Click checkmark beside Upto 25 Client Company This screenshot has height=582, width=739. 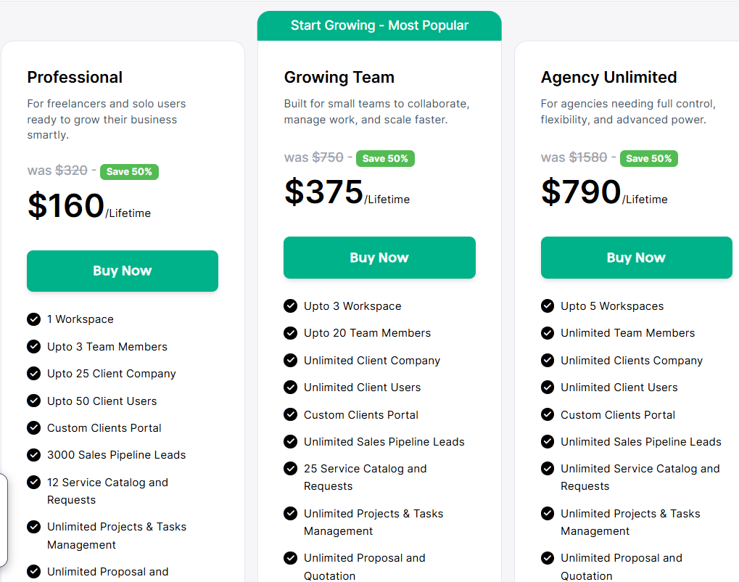pos(33,374)
